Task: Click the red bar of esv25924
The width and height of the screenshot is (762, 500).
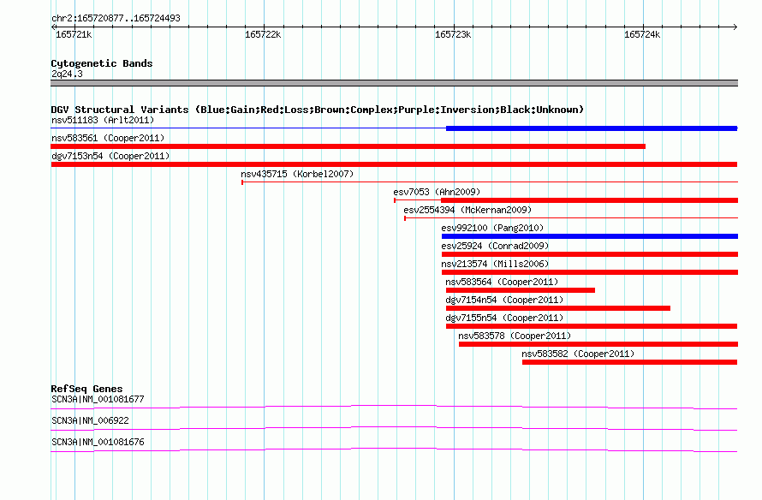Action: 590,254
